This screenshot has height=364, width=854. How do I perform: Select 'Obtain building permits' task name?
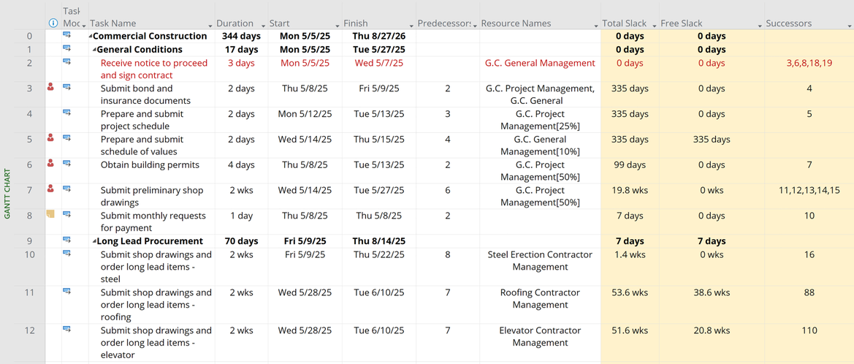pyautogui.click(x=150, y=164)
